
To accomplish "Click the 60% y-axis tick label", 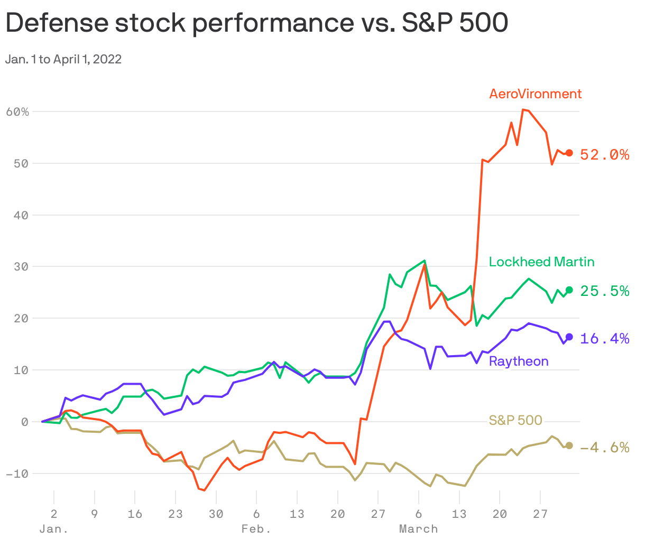I will (17, 111).
